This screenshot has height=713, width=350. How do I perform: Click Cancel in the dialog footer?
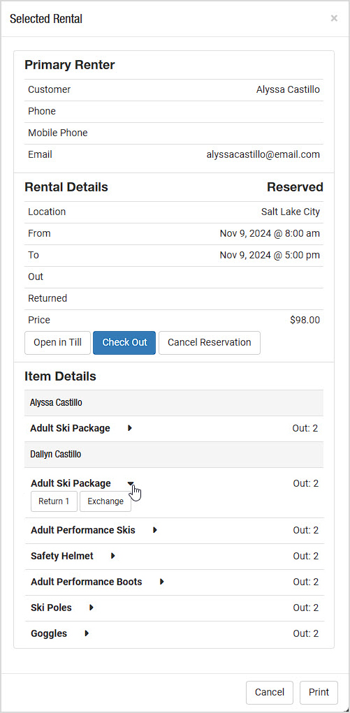(x=270, y=692)
